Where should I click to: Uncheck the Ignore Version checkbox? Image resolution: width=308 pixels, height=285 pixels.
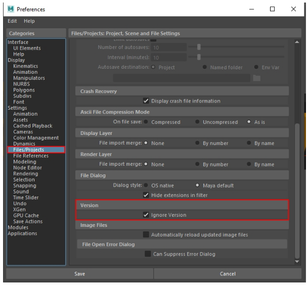coord(146,215)
